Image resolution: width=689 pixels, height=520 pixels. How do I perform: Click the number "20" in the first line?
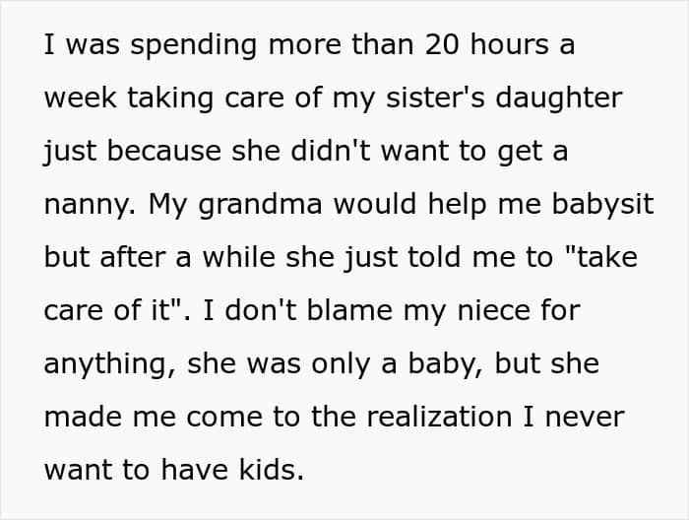[441, 44]
